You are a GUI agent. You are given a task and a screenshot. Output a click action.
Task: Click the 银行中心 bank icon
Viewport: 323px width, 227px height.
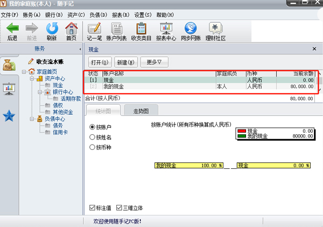[x=47, y=92]
